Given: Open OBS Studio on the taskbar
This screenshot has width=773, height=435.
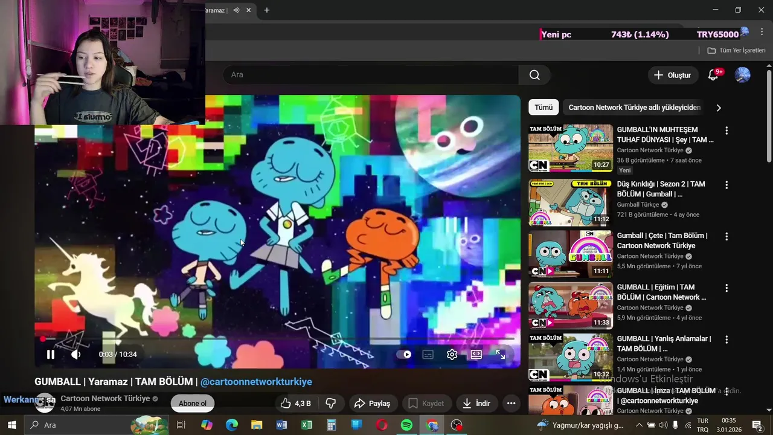Looking at the screenshot, I should 457,425.
